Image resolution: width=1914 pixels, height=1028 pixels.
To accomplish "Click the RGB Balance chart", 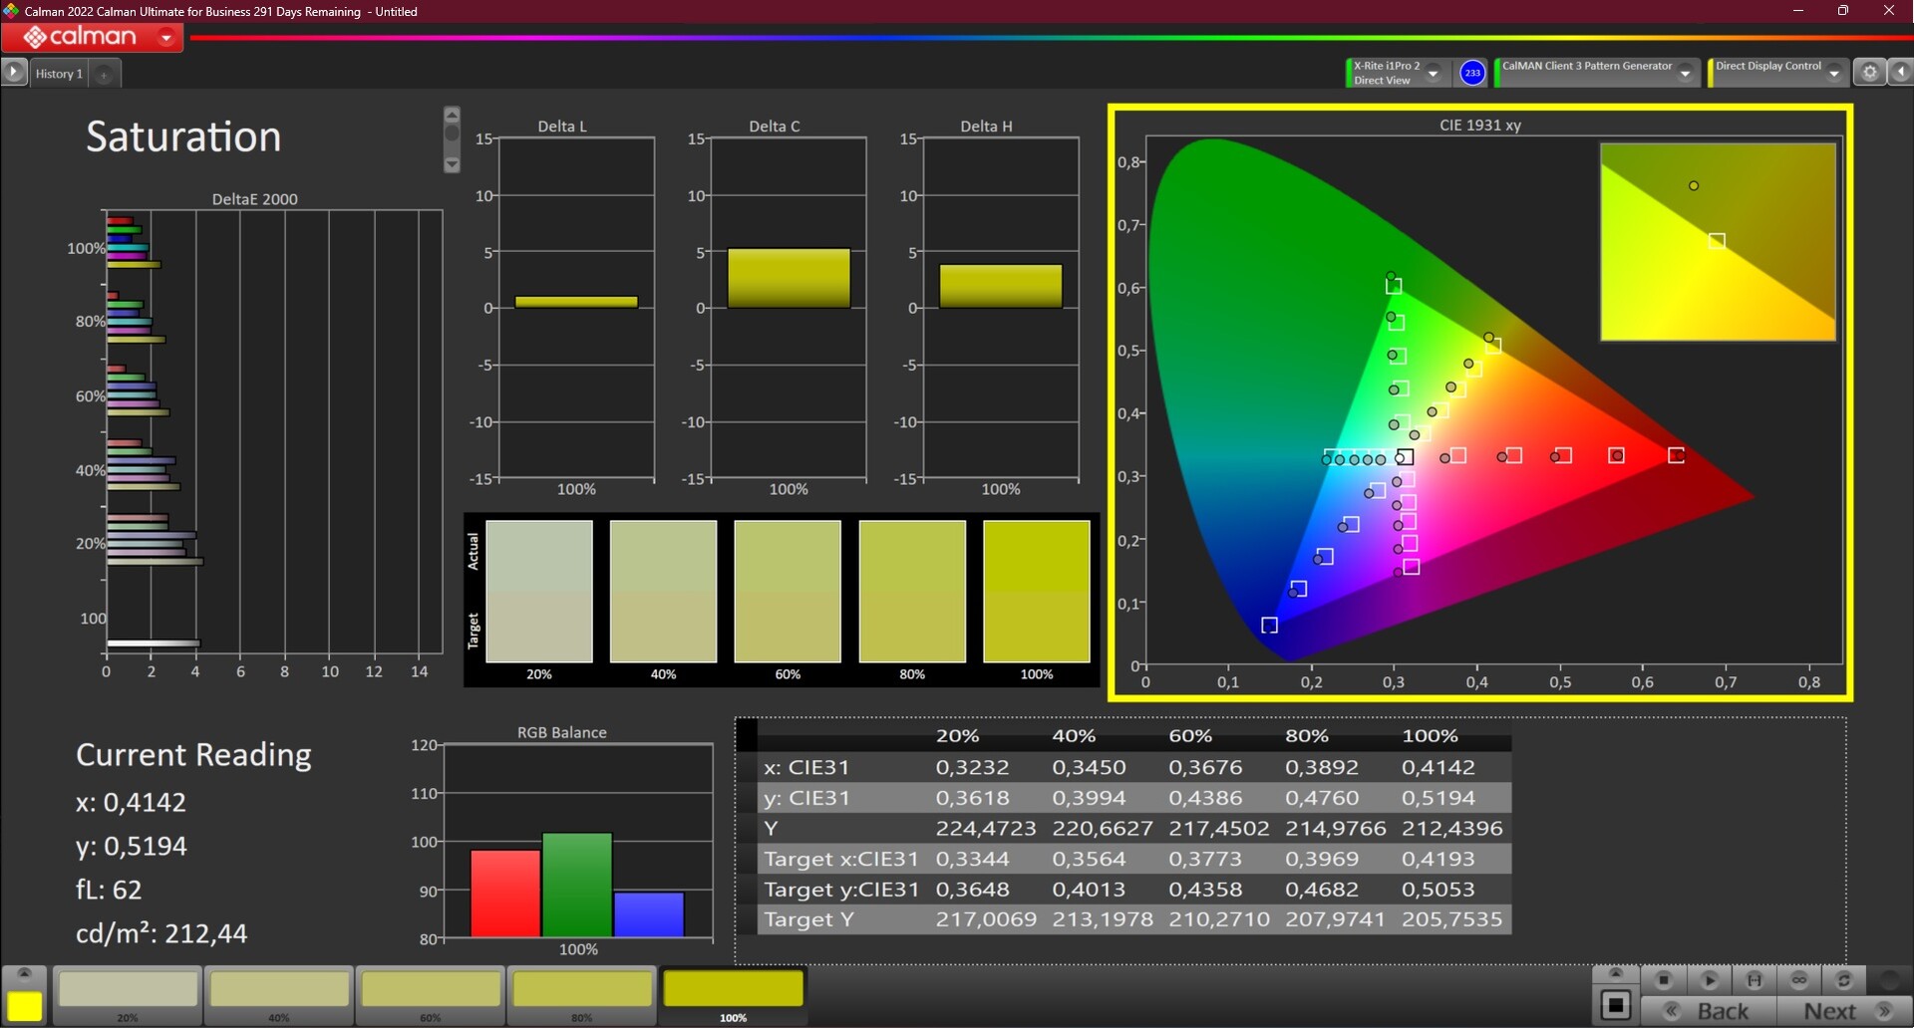I will pos(578,842).
